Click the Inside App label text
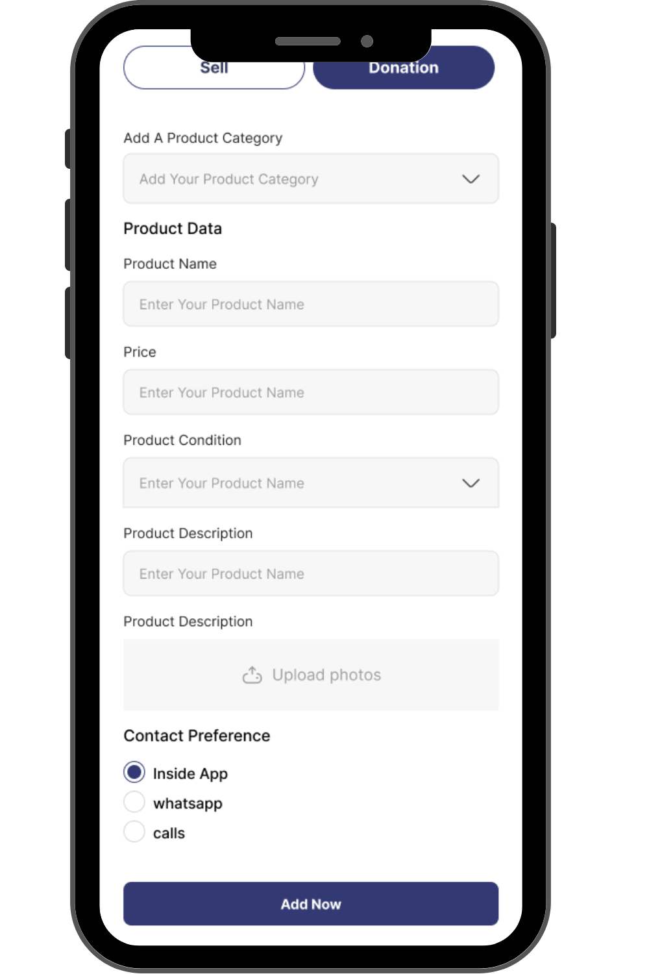Viewport: 649px width, 974px height. tap(190, 774)
